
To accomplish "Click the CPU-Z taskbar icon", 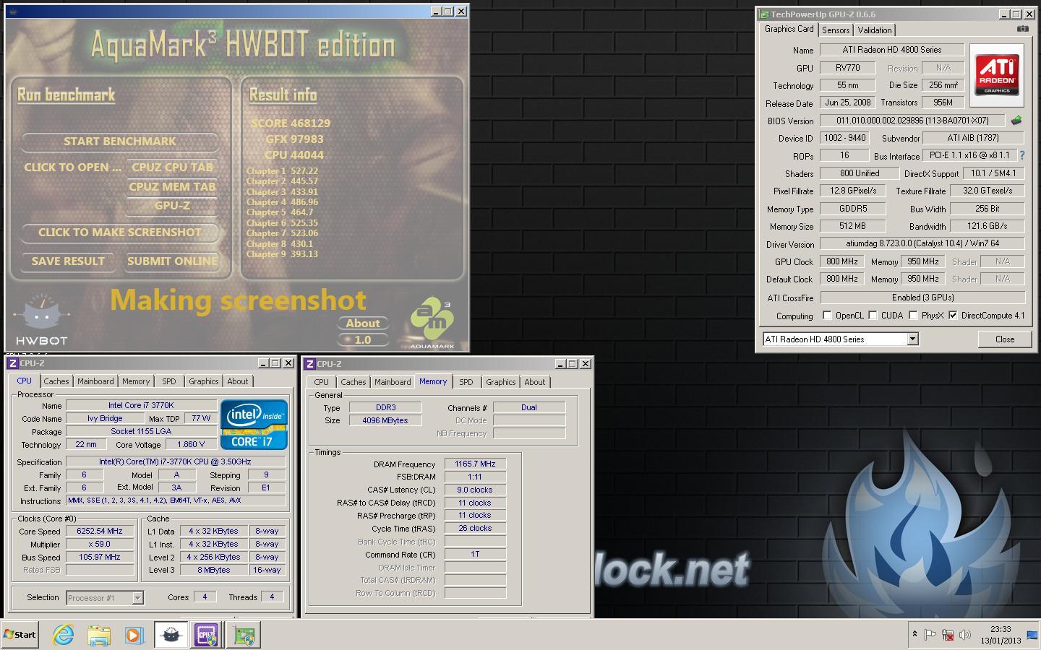I will click(x=206, y=635).
